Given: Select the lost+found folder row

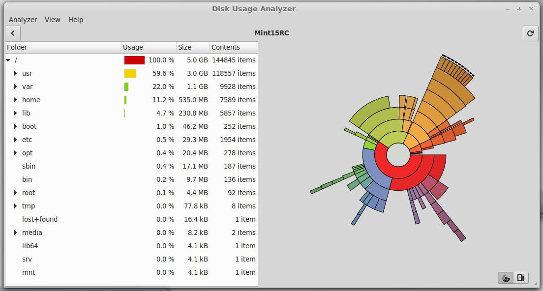Looking at the screenshot, I should click(40, 219).
